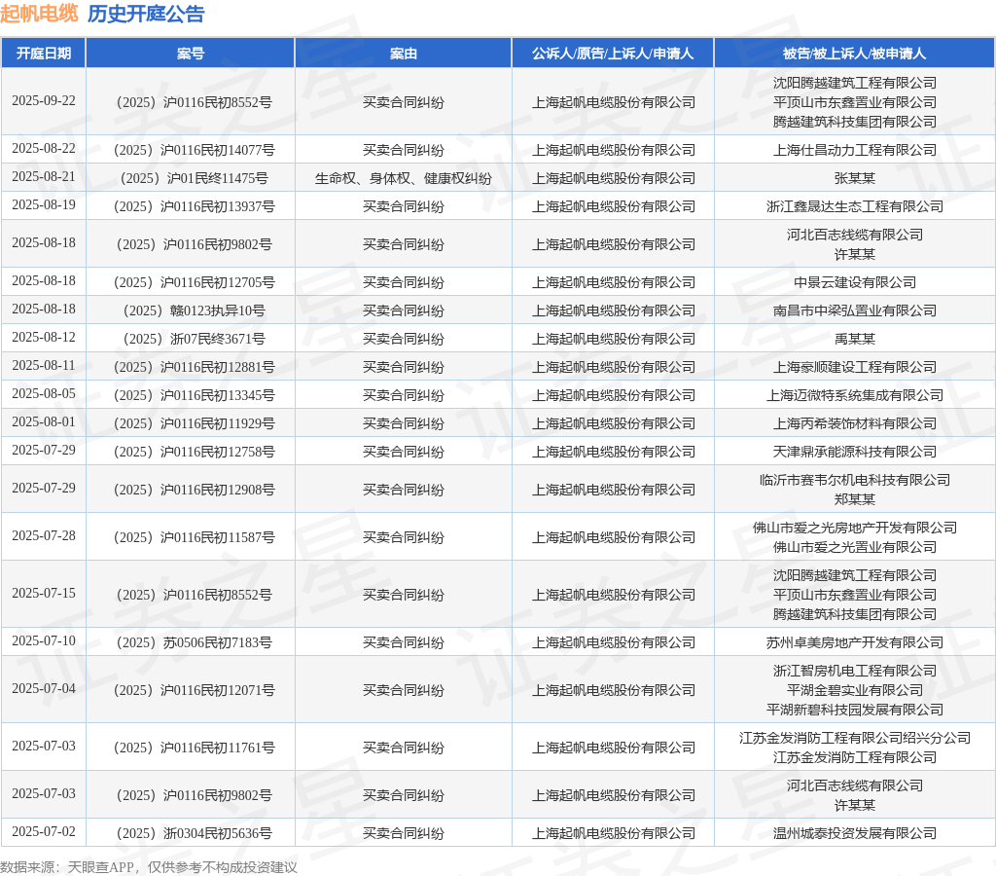Click defendant 禹某某
The image size is (996, 876).
coord(854,339)
